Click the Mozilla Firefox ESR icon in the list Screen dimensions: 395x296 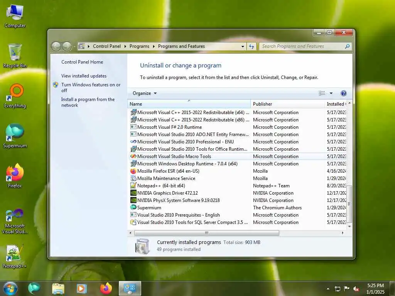[133, 171]
